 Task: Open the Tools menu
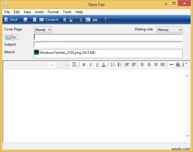67,12
